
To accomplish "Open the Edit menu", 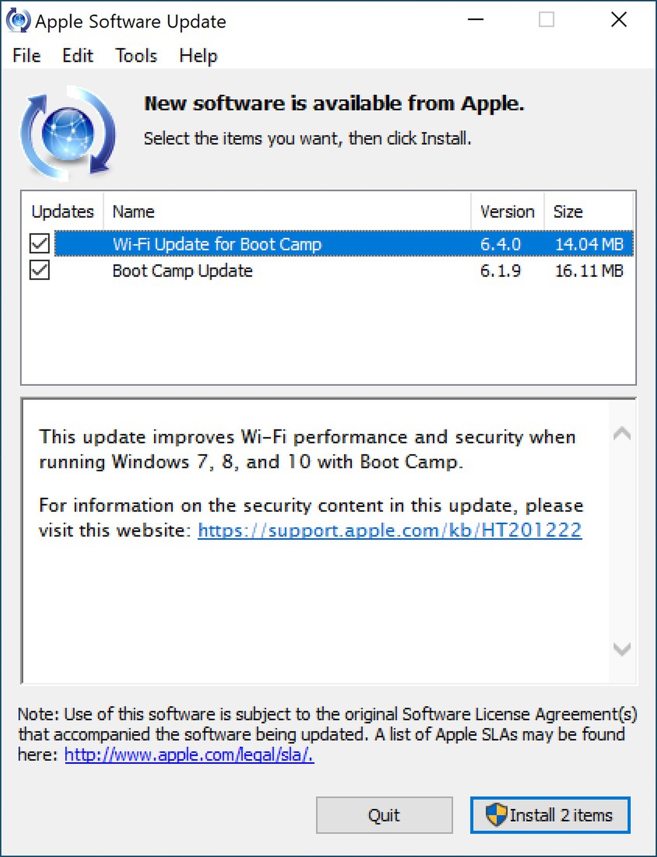I will click(x=78, y=56).
